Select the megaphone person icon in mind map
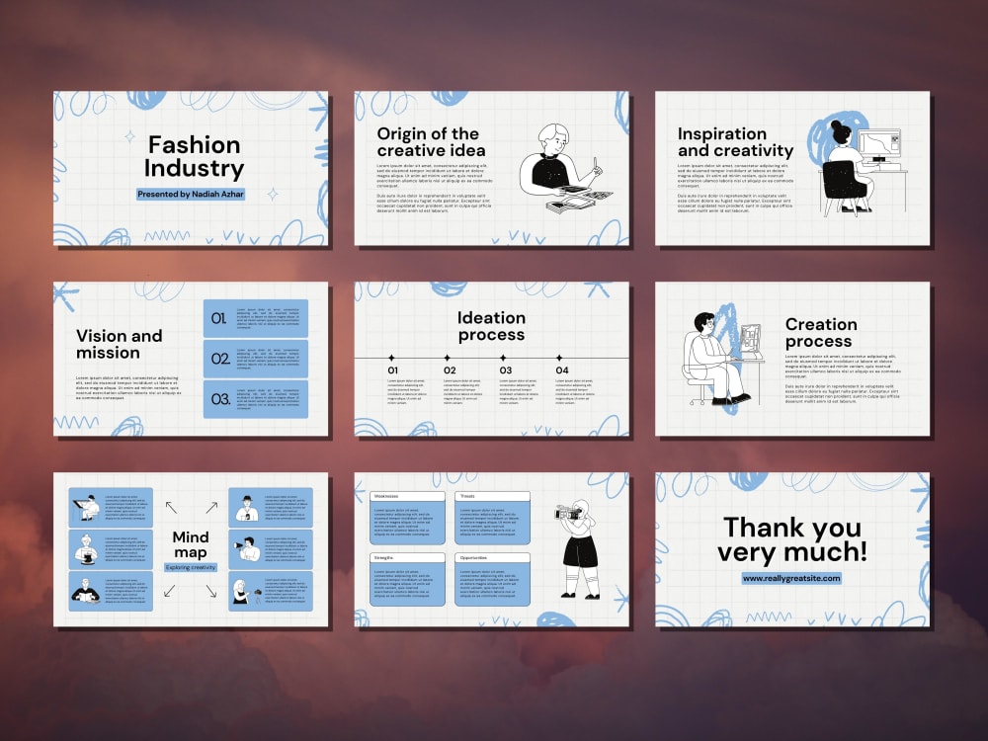The image size is (988, 741). [x=248, y=549]
